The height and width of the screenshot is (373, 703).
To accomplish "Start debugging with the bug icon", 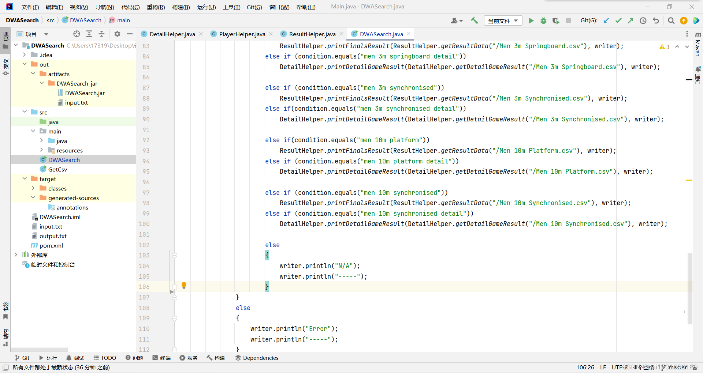I will click(543, 20).
